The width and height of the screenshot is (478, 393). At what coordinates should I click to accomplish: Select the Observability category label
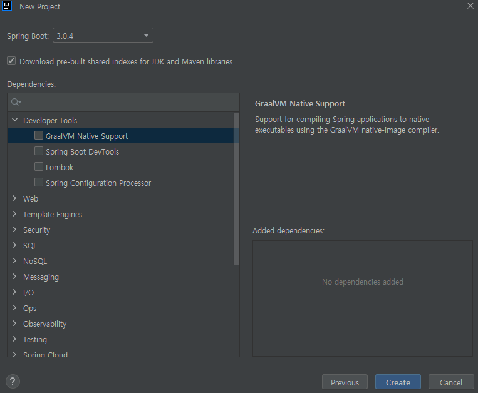pyautogui.click(x=45, y=324)
